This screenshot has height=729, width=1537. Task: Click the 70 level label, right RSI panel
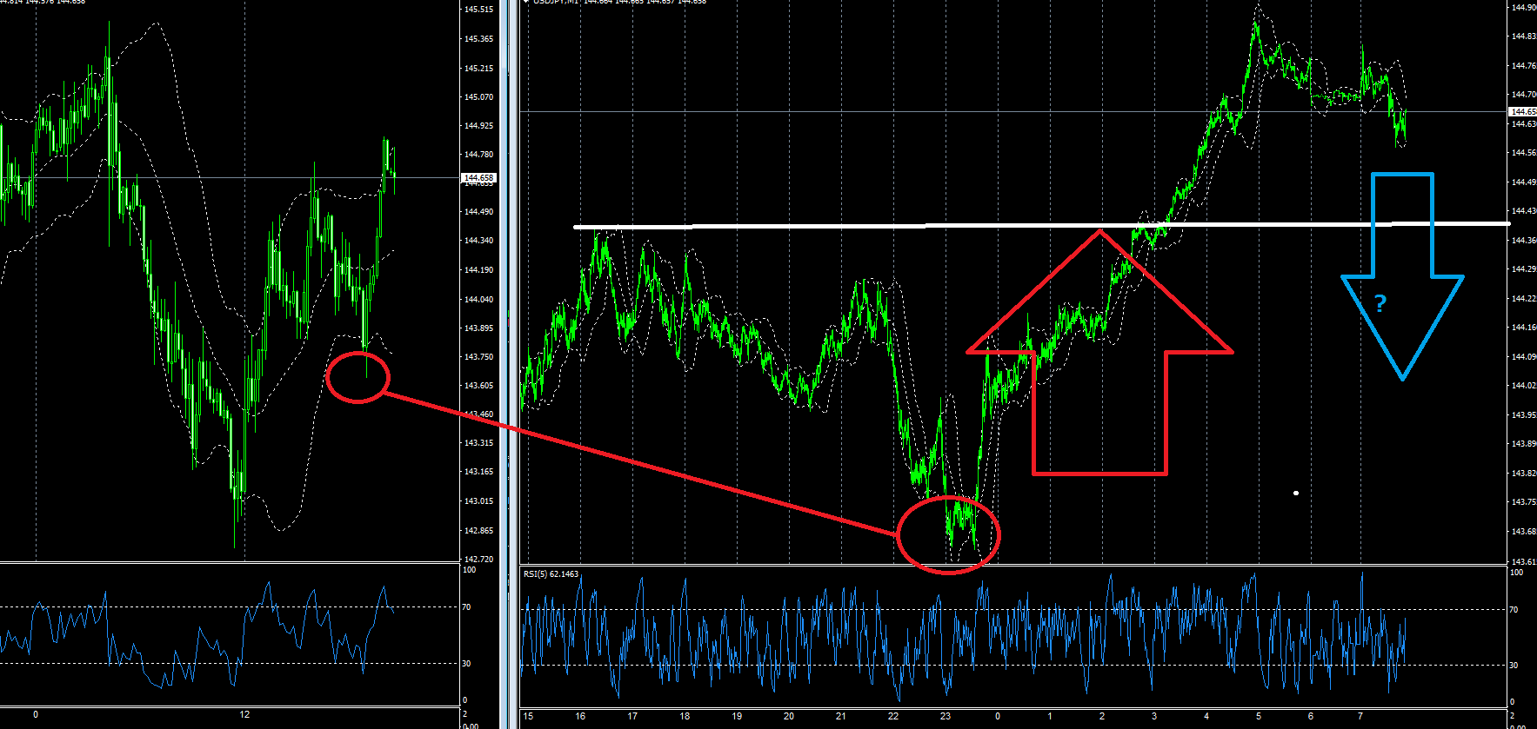[x=1514, y=609]
